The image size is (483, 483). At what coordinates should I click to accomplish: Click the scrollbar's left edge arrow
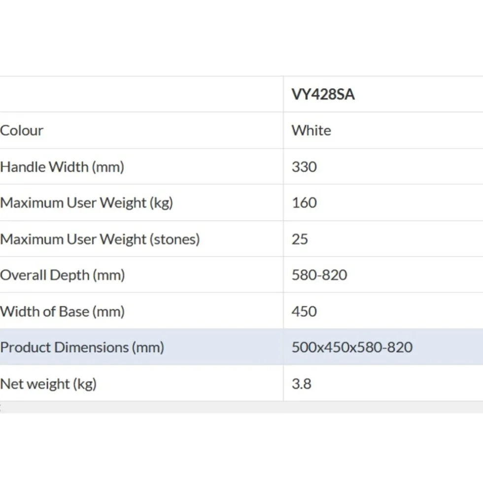click(x=1, y=407)
